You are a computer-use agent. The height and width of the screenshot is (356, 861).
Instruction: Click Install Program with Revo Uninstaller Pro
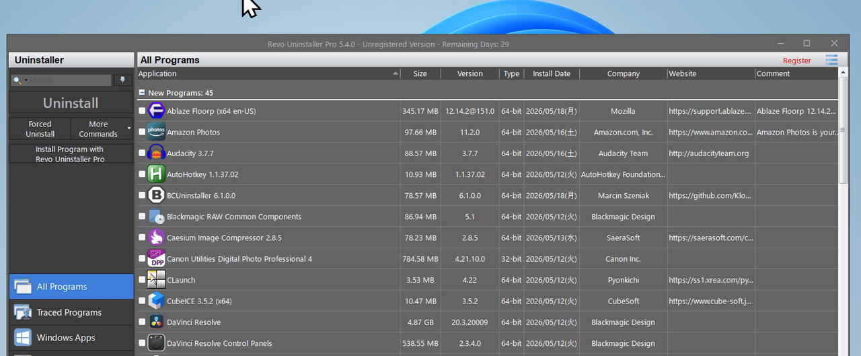[x=71, y=154]
